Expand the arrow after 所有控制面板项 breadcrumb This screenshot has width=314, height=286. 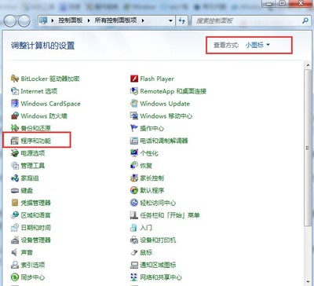click(x=143, y=20)
